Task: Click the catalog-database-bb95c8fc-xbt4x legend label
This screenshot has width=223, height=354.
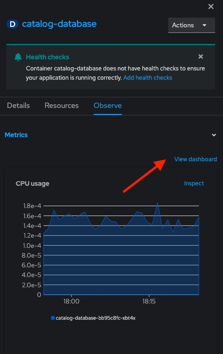Action: pos(96,318)
